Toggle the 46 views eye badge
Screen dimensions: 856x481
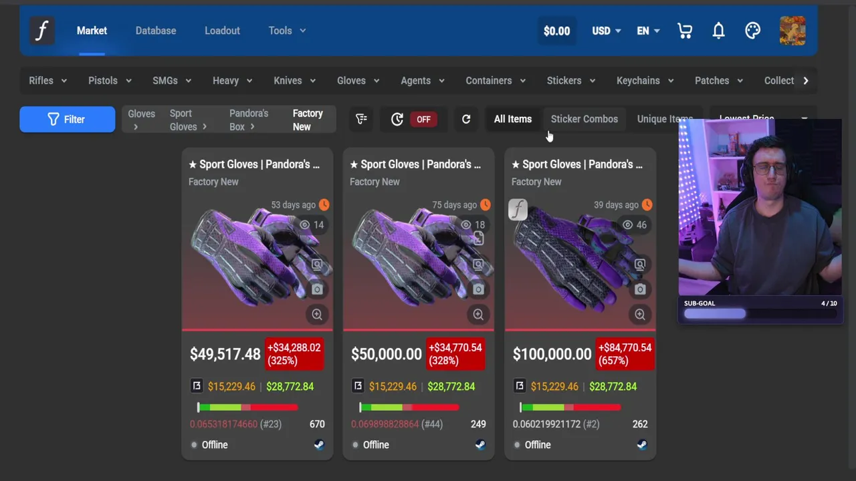coord(635,225)
